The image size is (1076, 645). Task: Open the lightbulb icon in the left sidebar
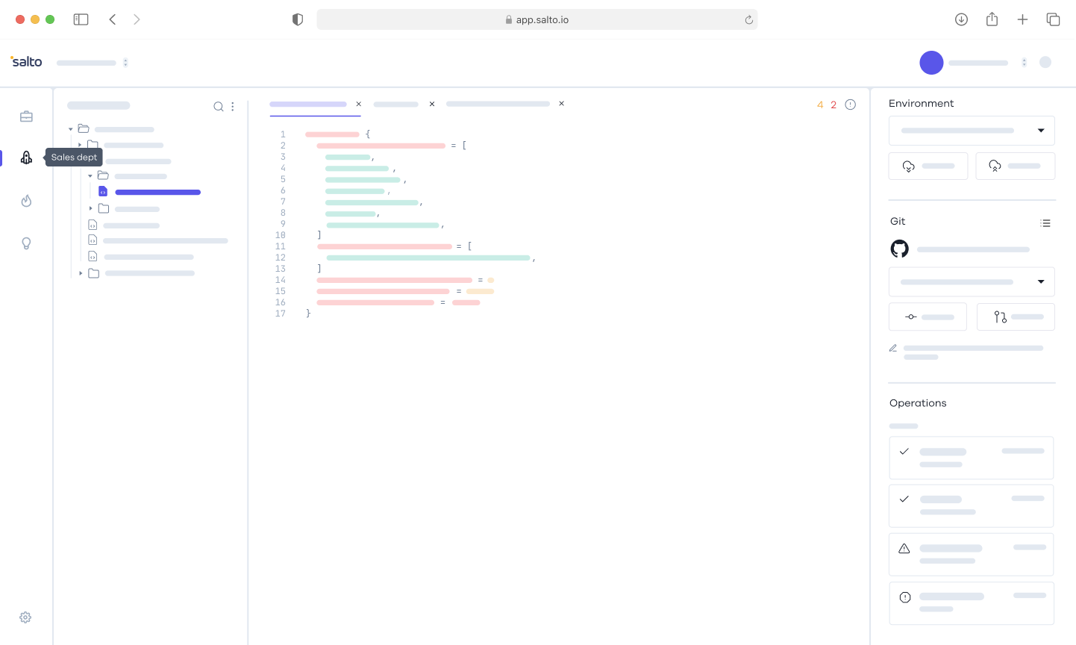[26, 243]
